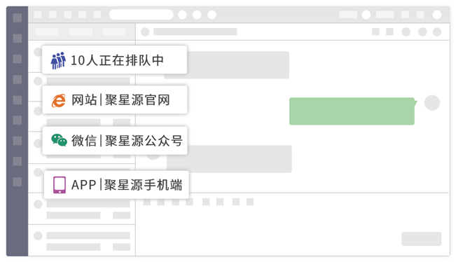This screenshot has width=458, height=262.
Task: Click the first square in chat input toolbar
Action: (147, 202)
